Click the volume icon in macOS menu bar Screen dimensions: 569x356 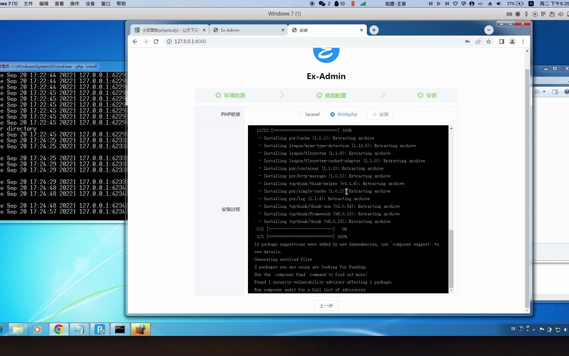click(499, 4)
